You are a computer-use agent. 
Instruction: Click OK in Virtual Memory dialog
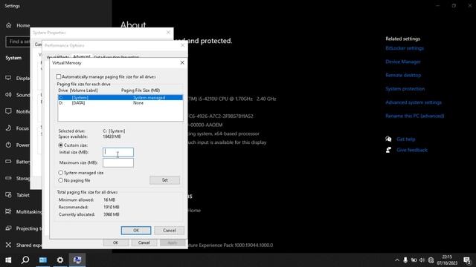136,231
